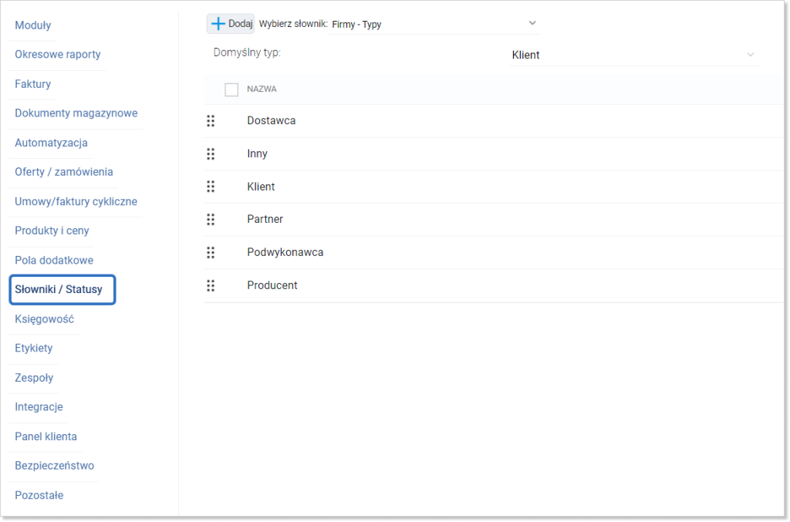
Task: Open Pozostałe section
Action: coord(39,495)
